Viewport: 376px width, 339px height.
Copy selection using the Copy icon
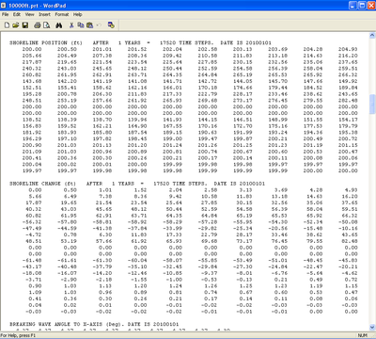[81, 25]
